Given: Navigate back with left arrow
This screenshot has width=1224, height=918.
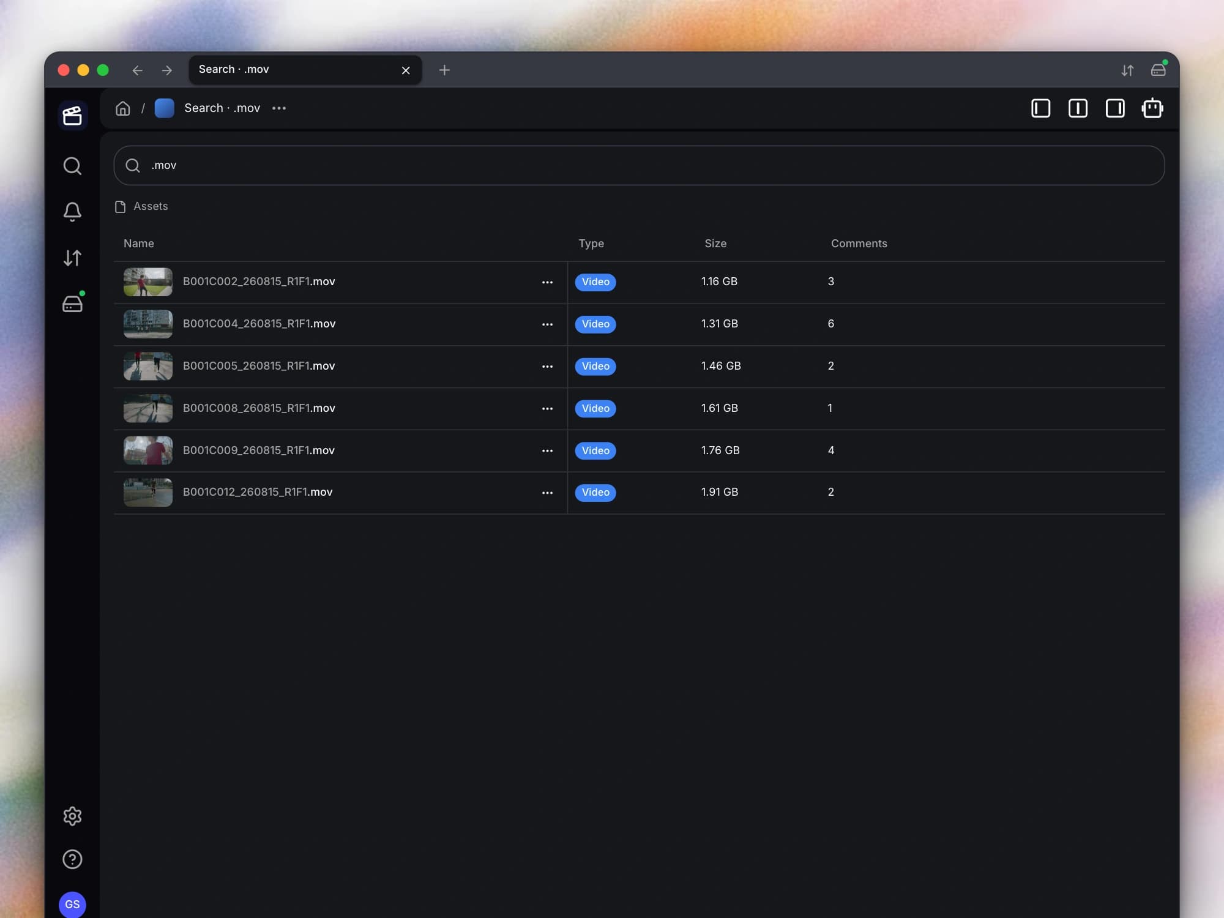Looking at the screenshot, I should pos(137,70).
